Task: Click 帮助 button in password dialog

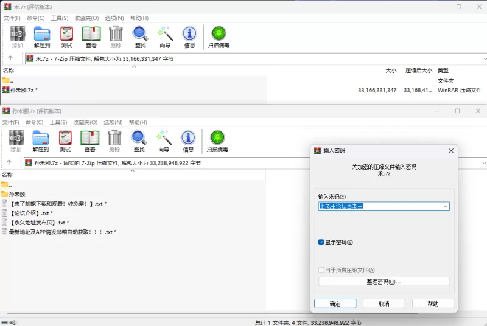Action: (433, 303)
